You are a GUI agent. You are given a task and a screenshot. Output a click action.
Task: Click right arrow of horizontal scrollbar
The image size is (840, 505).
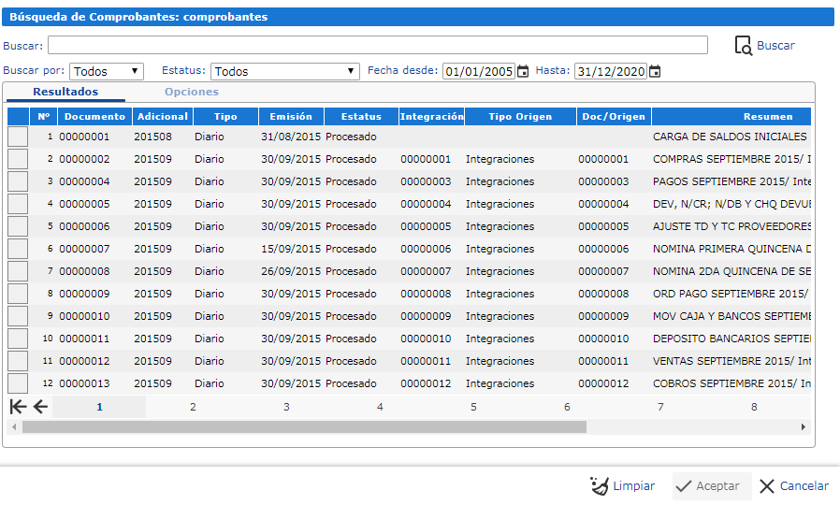(x=803, y=427)
